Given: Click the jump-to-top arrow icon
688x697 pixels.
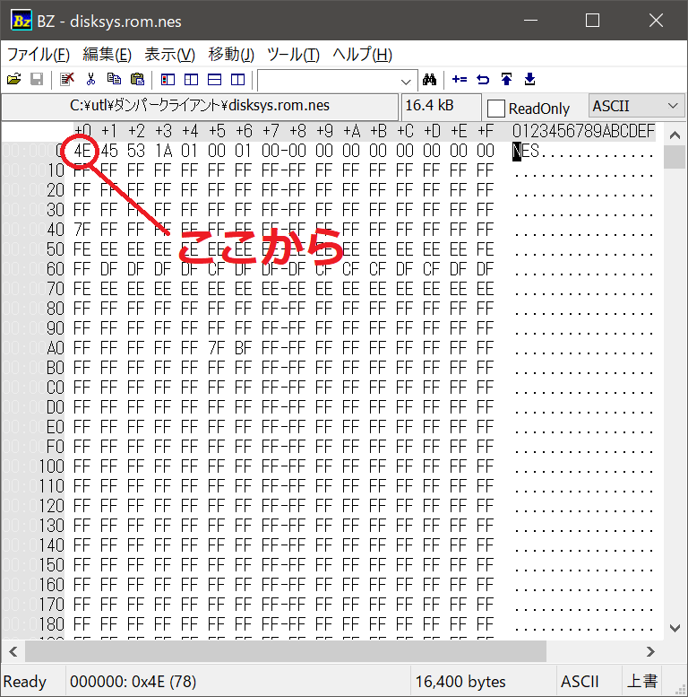Looking at the screenshot, I should click(x=506, y=80).
